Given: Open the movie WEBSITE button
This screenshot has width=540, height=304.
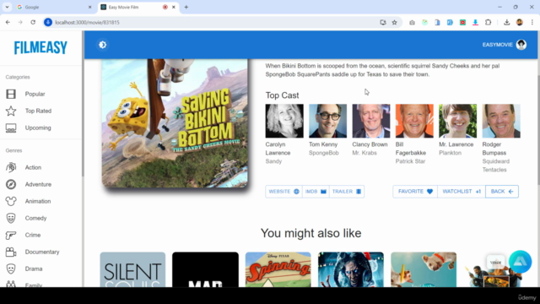Looking at the screenshot, I should (x=283, y=192).
